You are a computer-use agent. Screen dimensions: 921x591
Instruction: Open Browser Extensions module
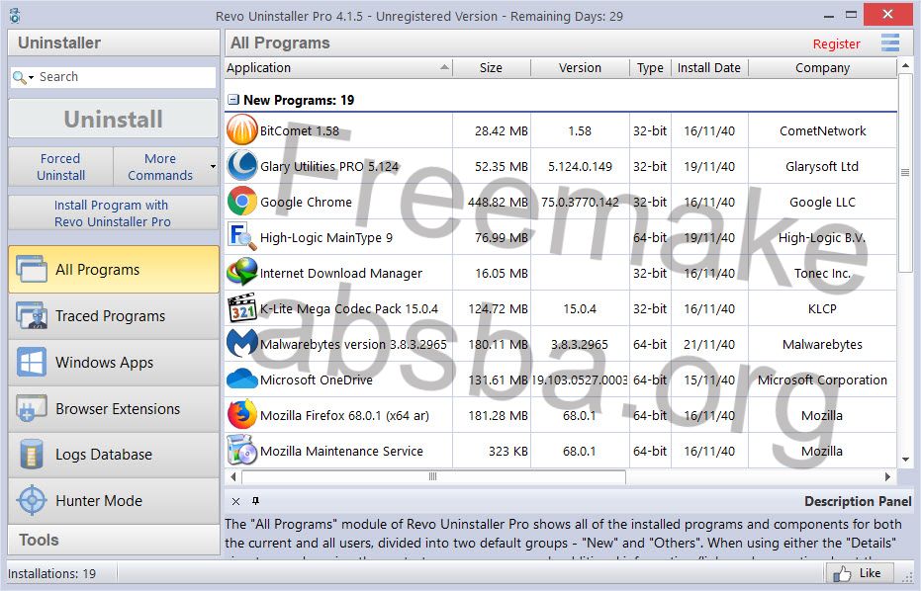click(x=114, y=408)
